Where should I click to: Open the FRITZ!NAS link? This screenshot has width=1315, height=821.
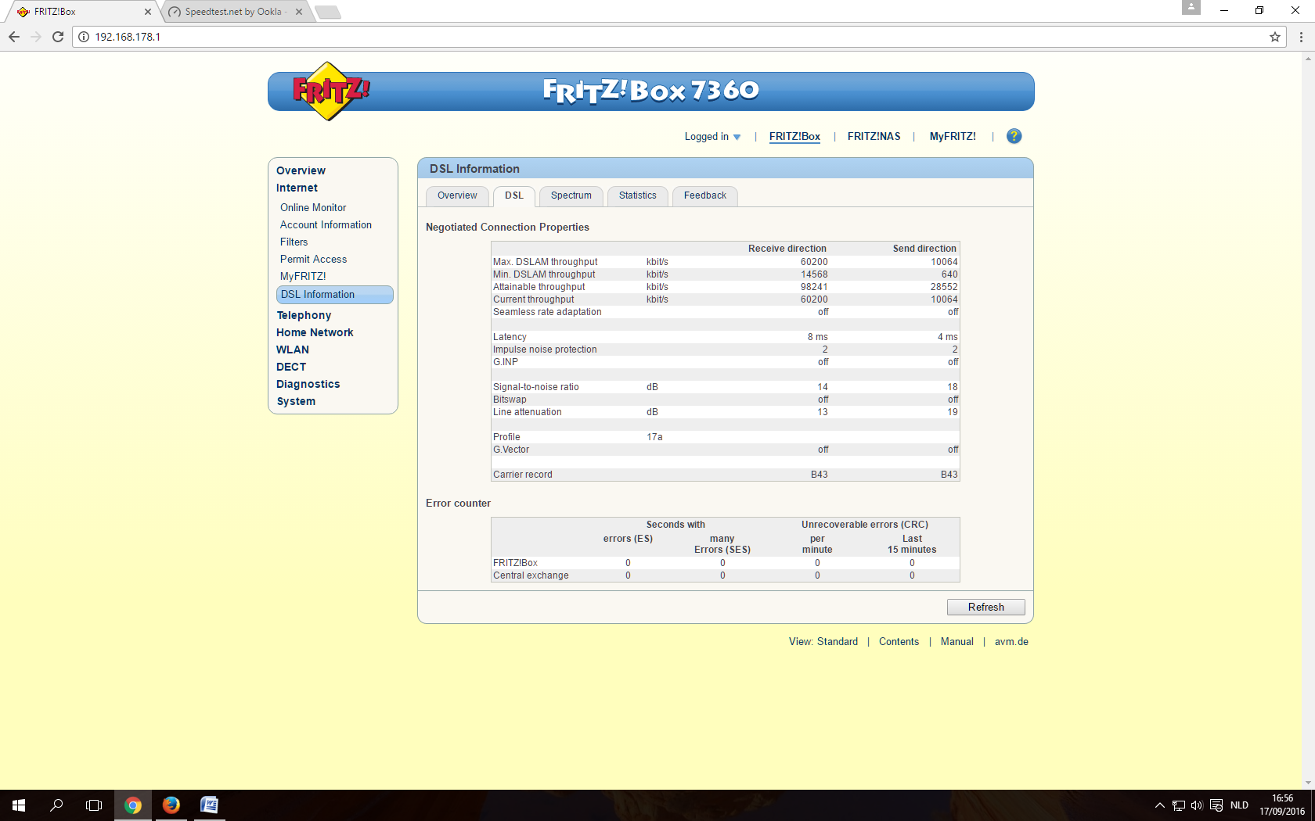coord(874,136)
